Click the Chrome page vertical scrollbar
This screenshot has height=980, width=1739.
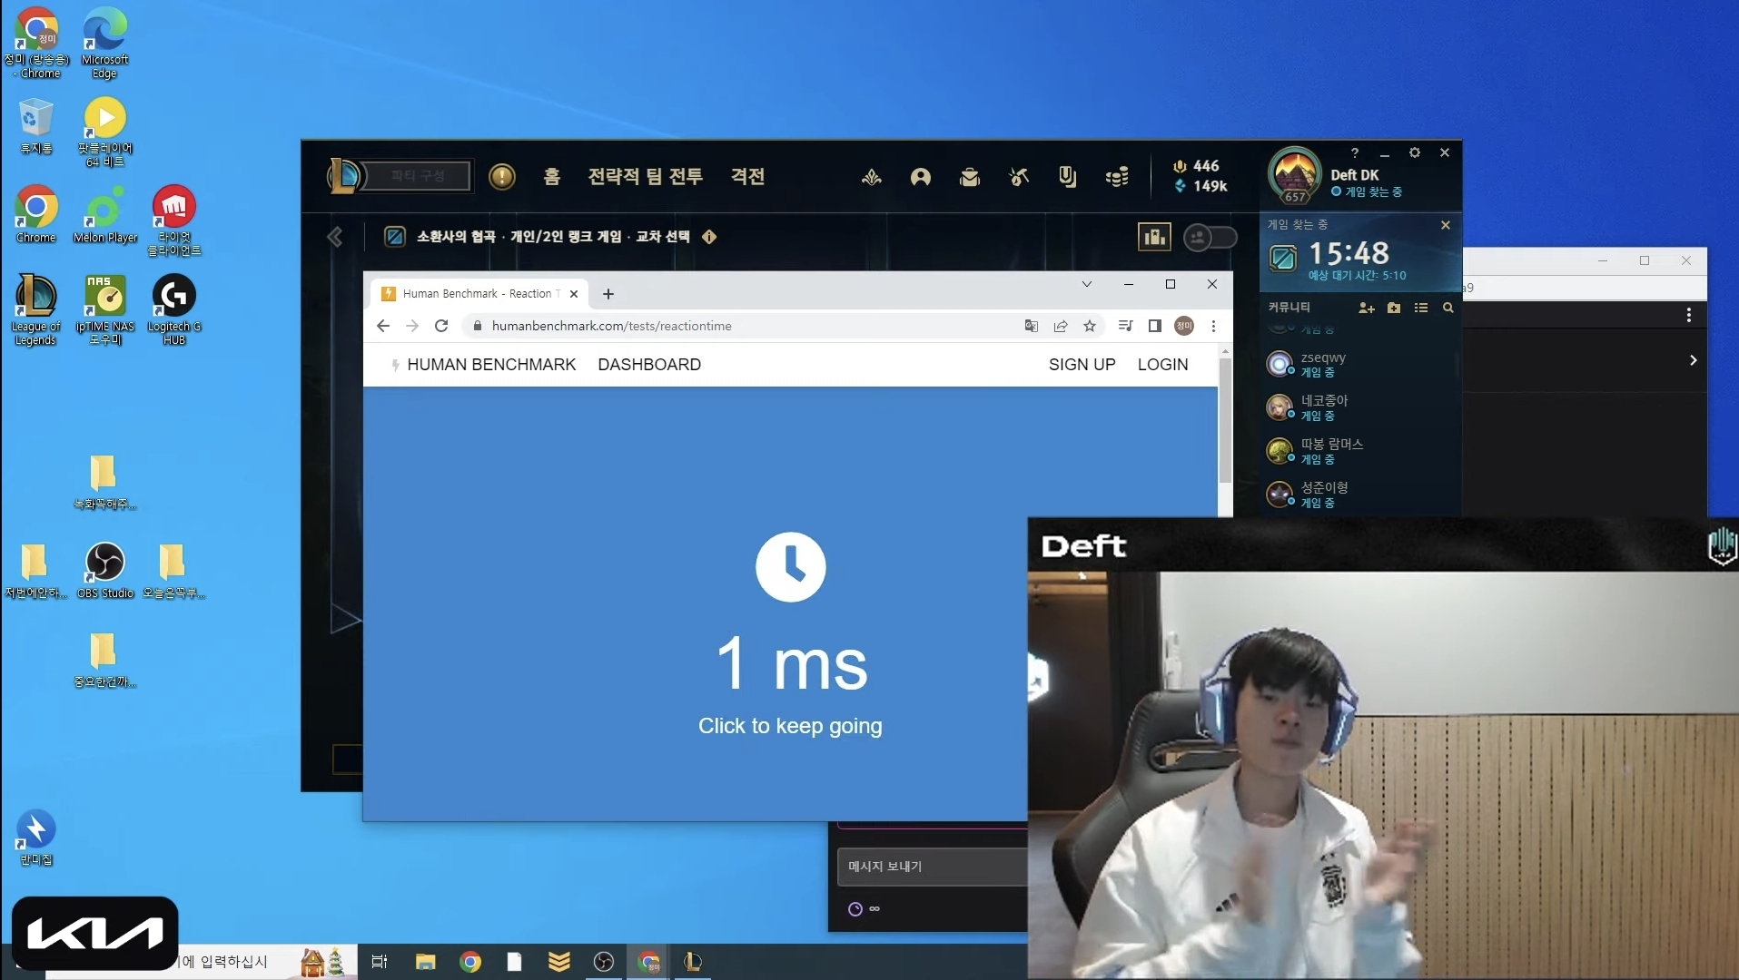1225,420
